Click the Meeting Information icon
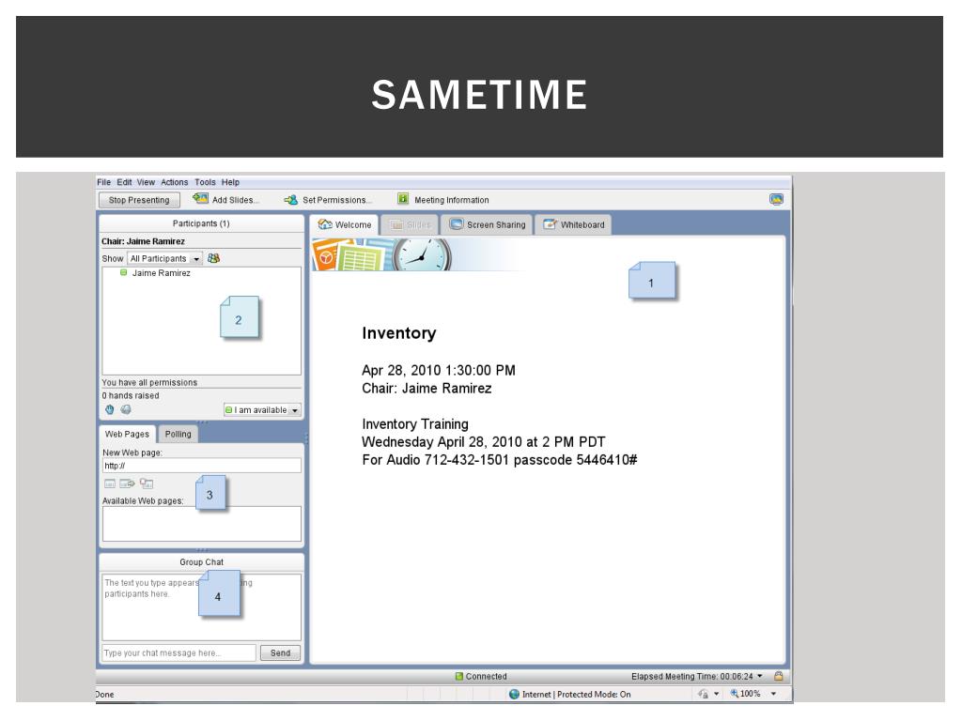This screenshot has width=962, height=721. pos(403,199)
